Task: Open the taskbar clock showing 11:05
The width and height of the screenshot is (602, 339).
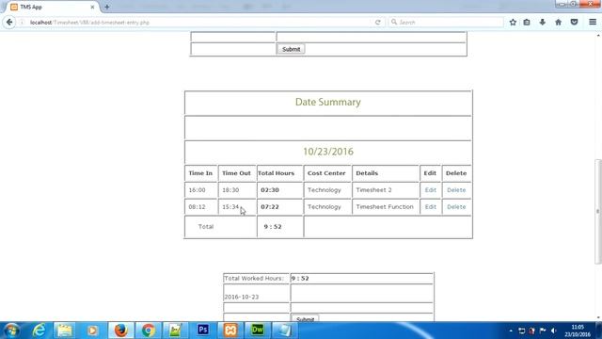Action: pos(577,331)
